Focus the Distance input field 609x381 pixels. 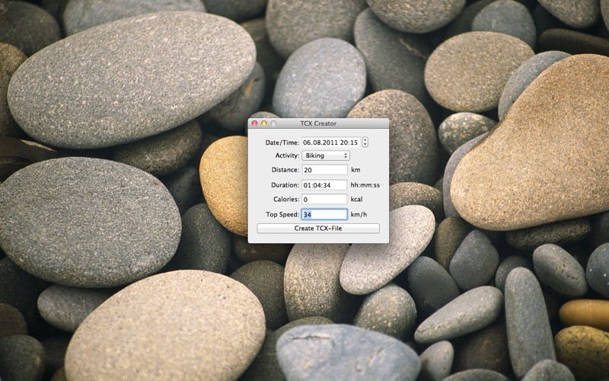tap(325, 170)
